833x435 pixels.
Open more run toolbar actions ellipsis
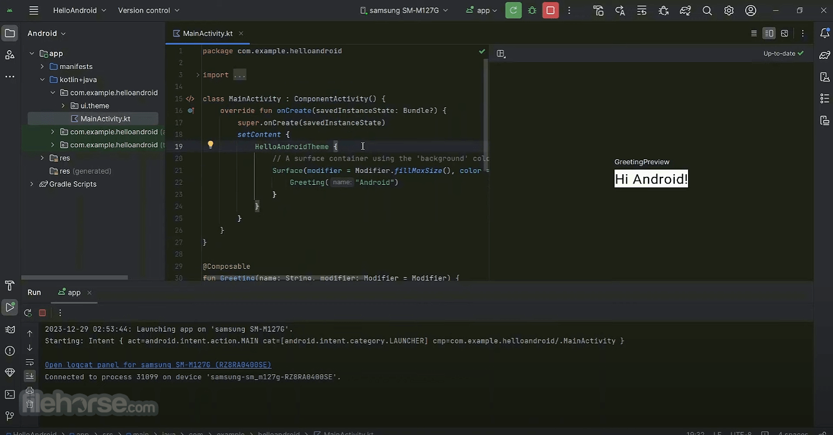[x=569, y=11]
